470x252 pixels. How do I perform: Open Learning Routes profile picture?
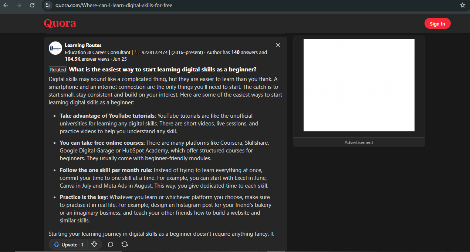55,48
